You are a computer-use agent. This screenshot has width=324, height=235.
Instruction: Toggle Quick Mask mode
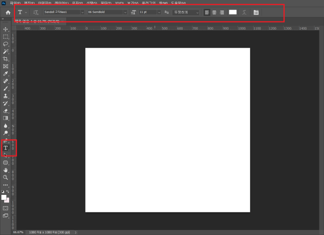tap(5, 208)
